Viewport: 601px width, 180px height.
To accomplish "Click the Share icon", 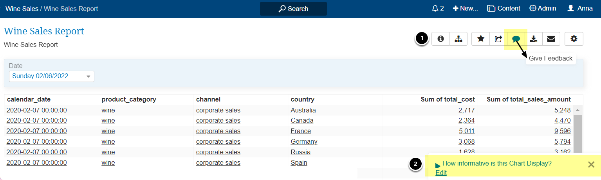I will (x=498, y=39).
